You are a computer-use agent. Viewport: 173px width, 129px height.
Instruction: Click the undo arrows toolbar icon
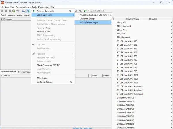(18, 11)
